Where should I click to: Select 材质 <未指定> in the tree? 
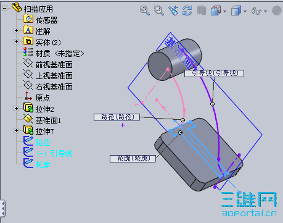tap(60, 54)
